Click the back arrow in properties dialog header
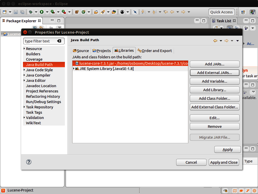This screenshot has width=258, height=194. coord(215,41)
